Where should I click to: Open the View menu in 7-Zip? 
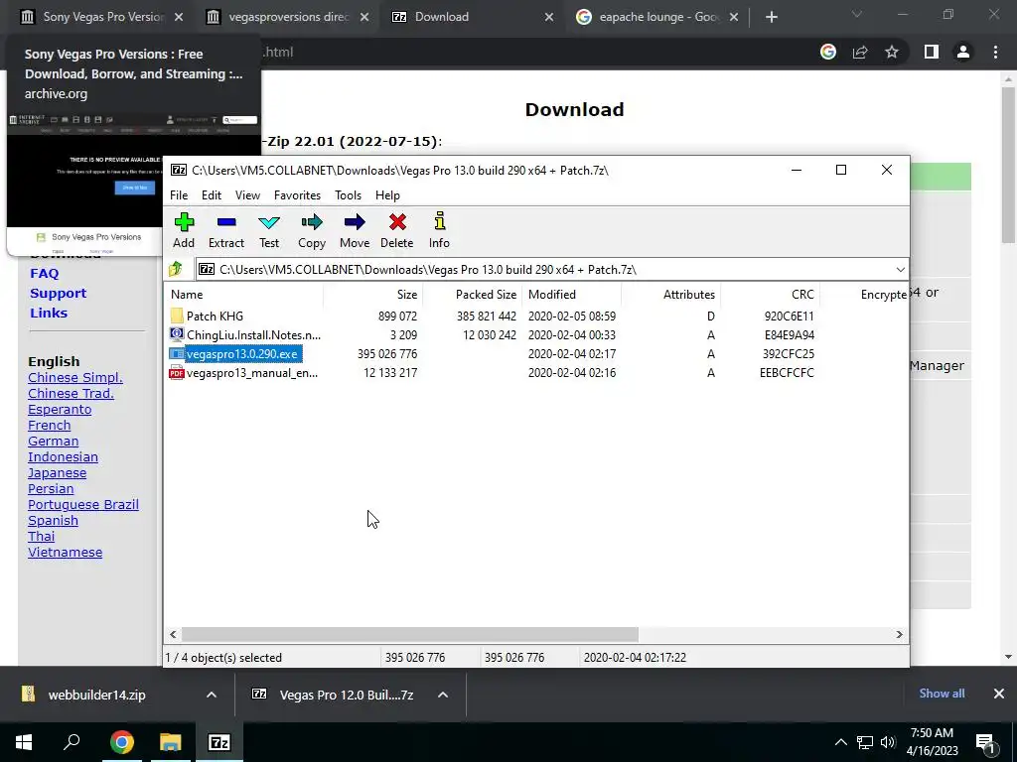click(x=247, y=195)
